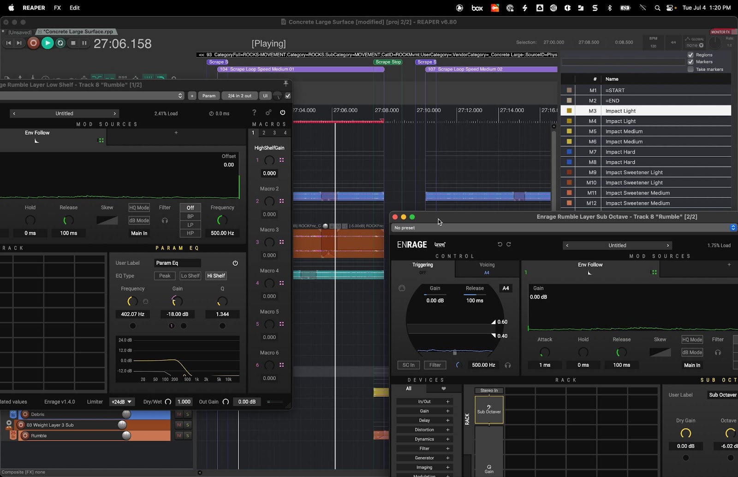Toggle Regions checkbox in region manager
The width and height of the screenshot is (738, 477).
click(690, 55)
